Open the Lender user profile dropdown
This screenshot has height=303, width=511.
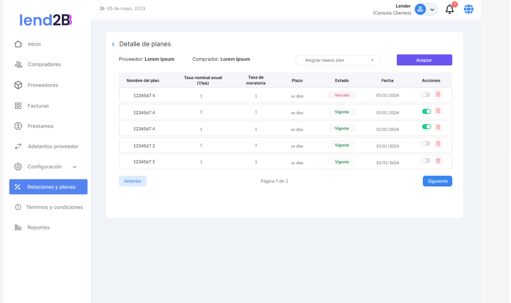[426, 9]
